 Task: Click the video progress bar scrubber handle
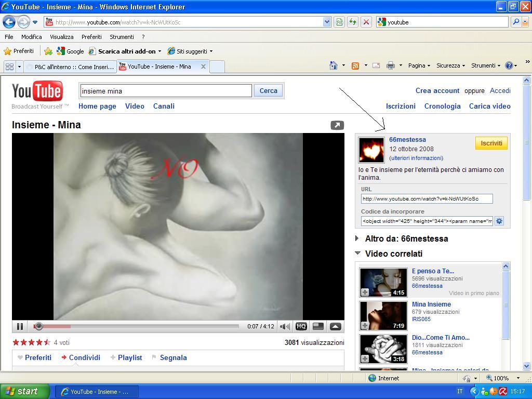tap(38, 326)
